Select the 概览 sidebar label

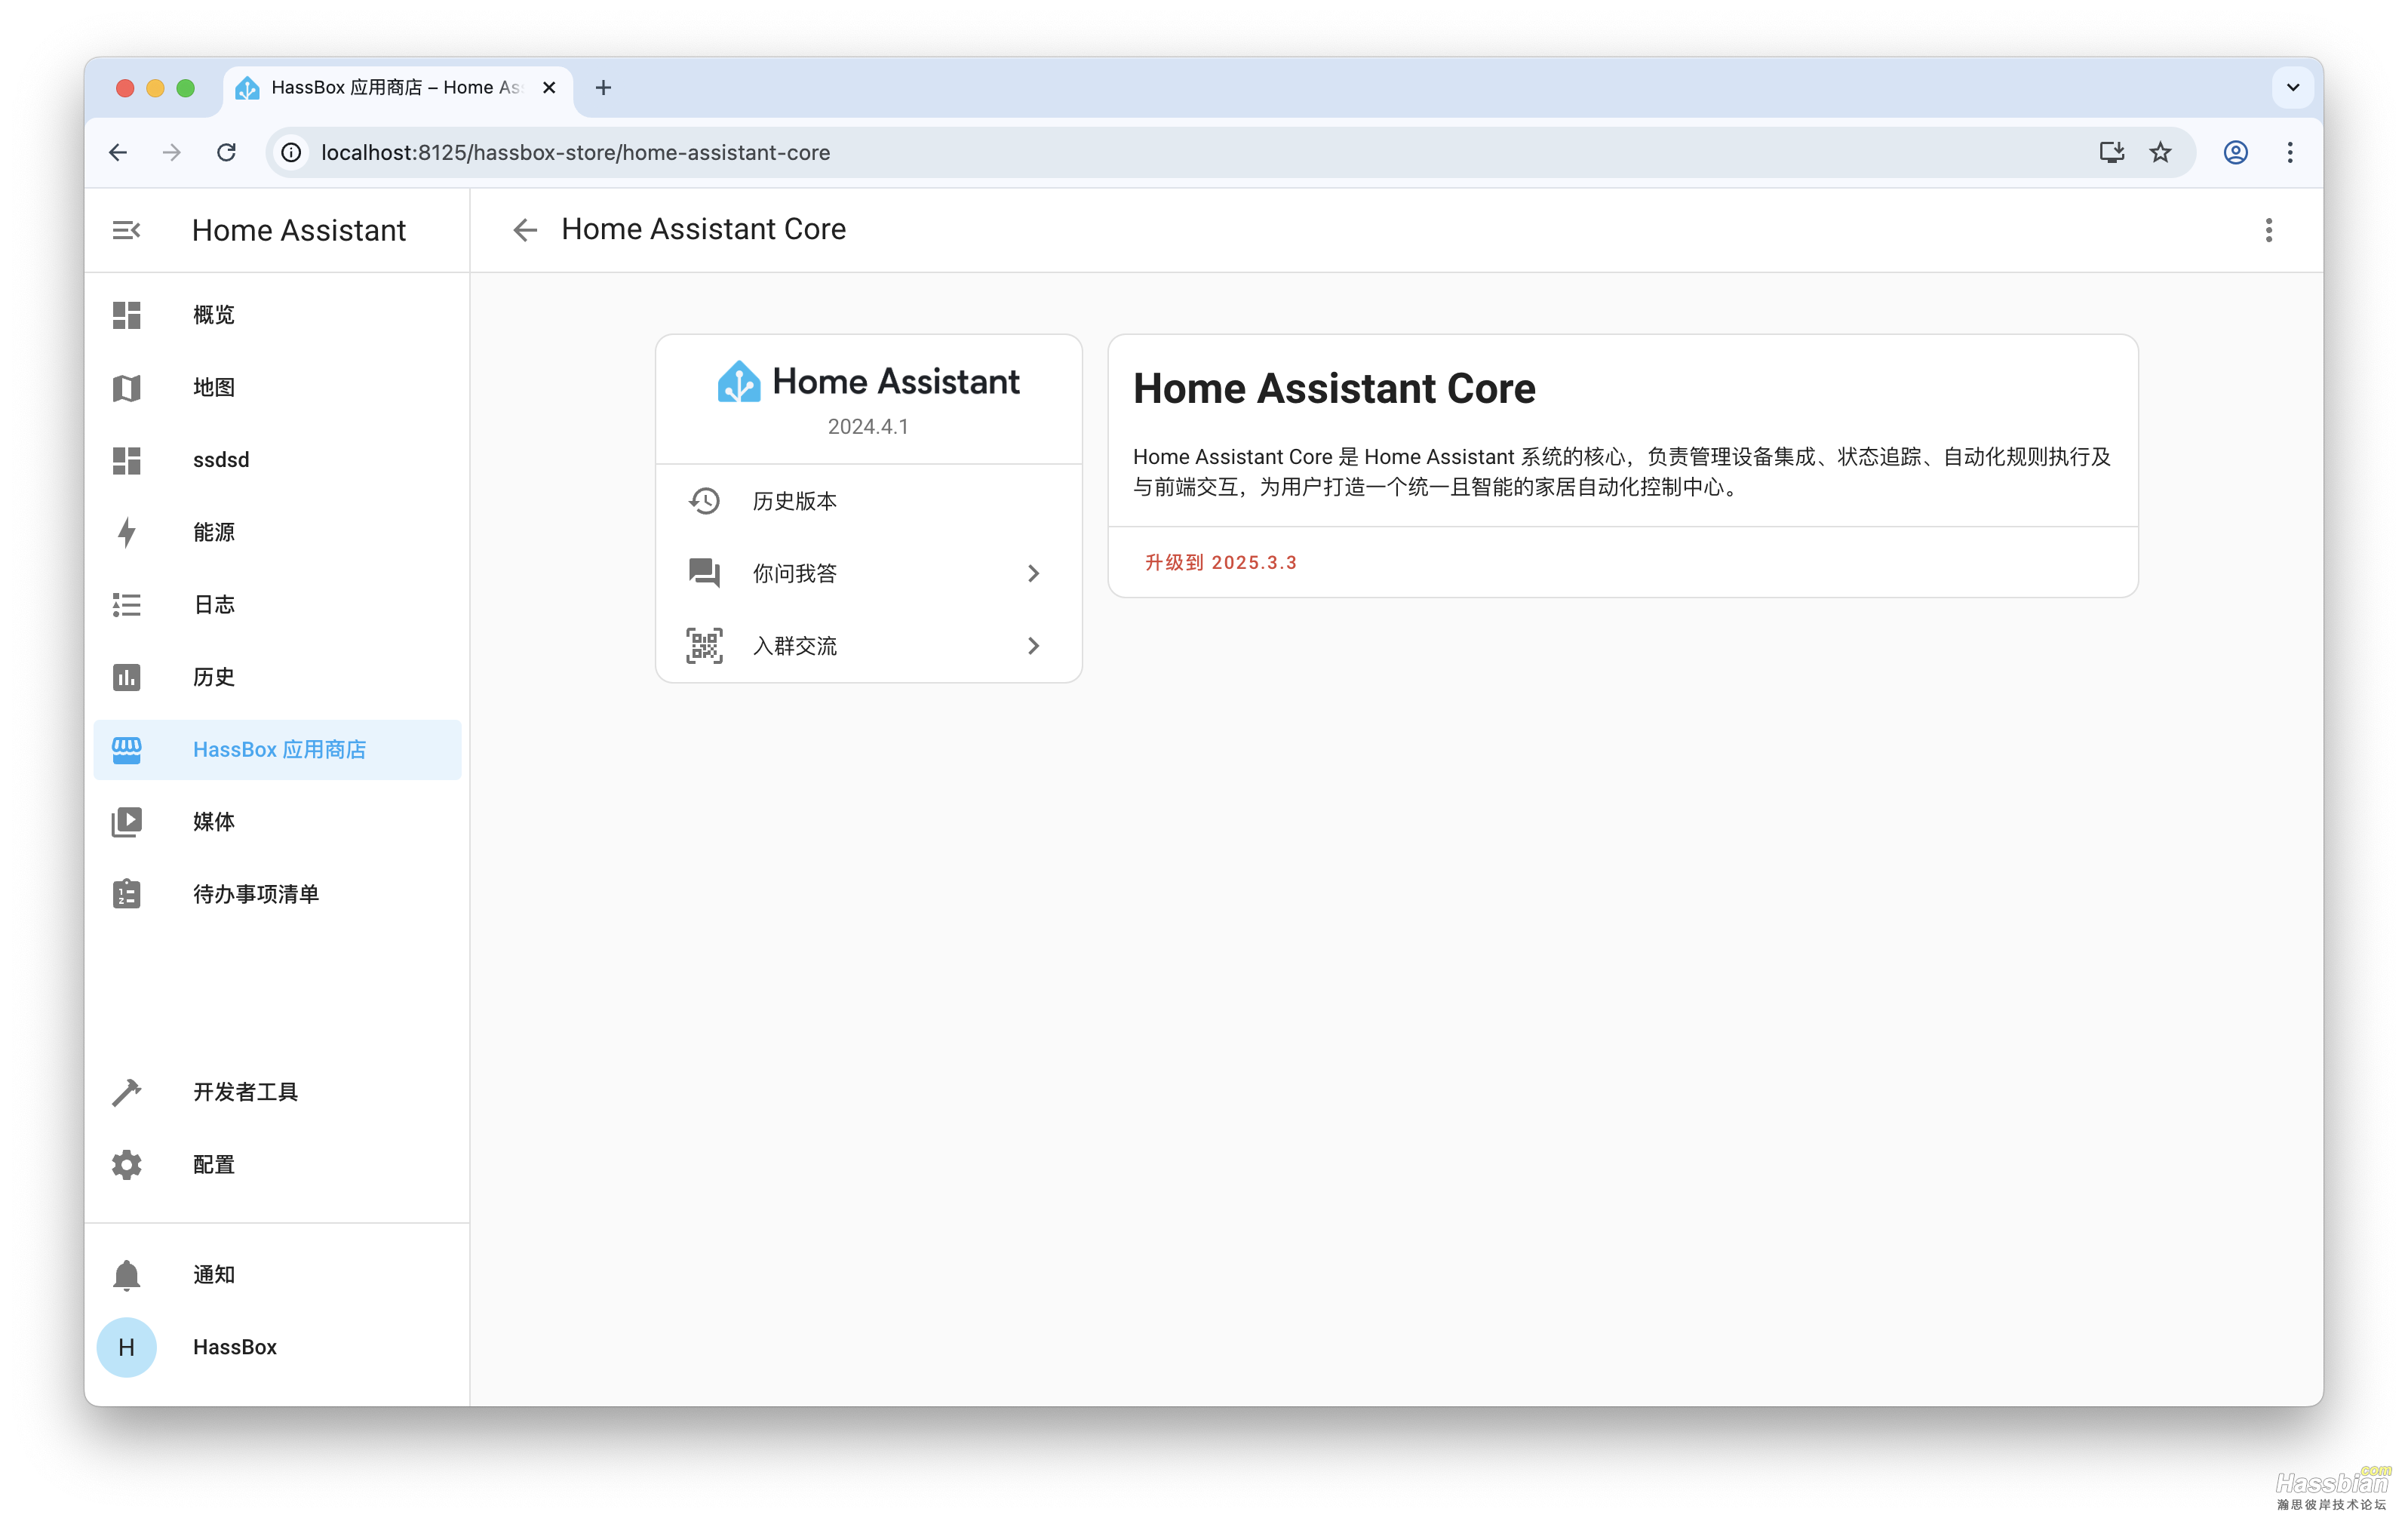214,315
